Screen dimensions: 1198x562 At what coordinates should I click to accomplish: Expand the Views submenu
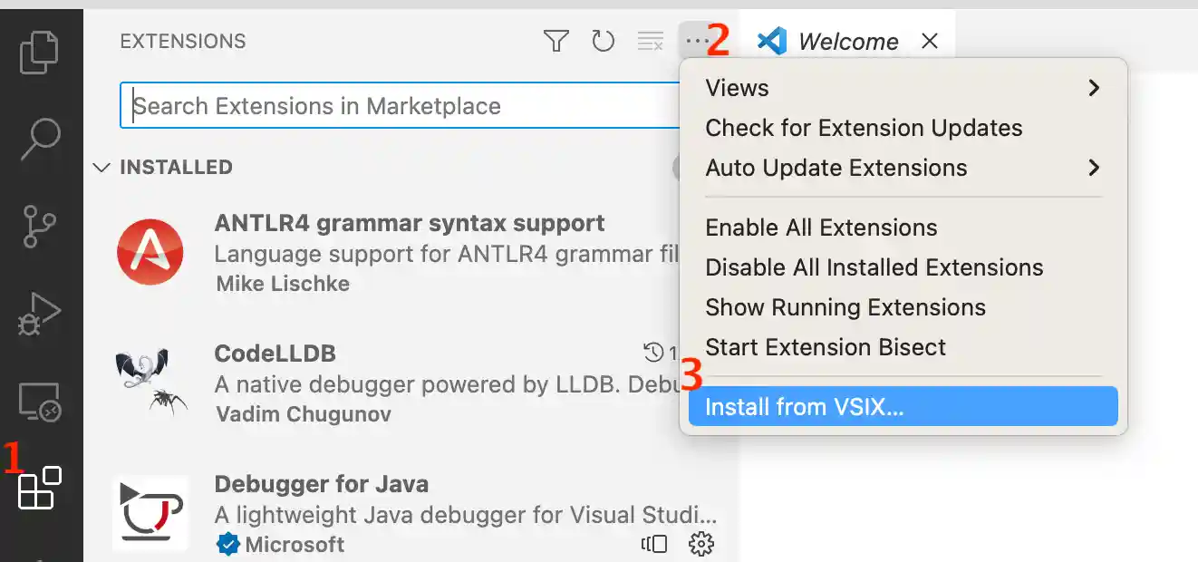(x=816, y=87)
